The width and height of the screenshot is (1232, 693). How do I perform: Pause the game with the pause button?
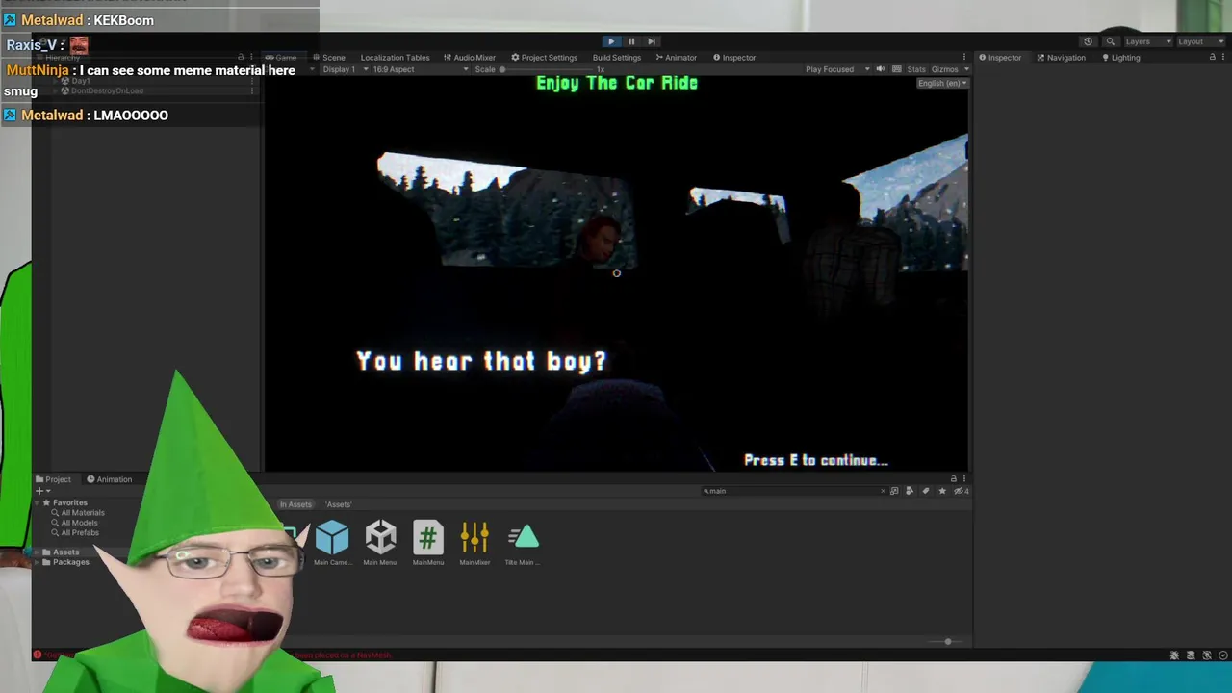tap(631, 41)
